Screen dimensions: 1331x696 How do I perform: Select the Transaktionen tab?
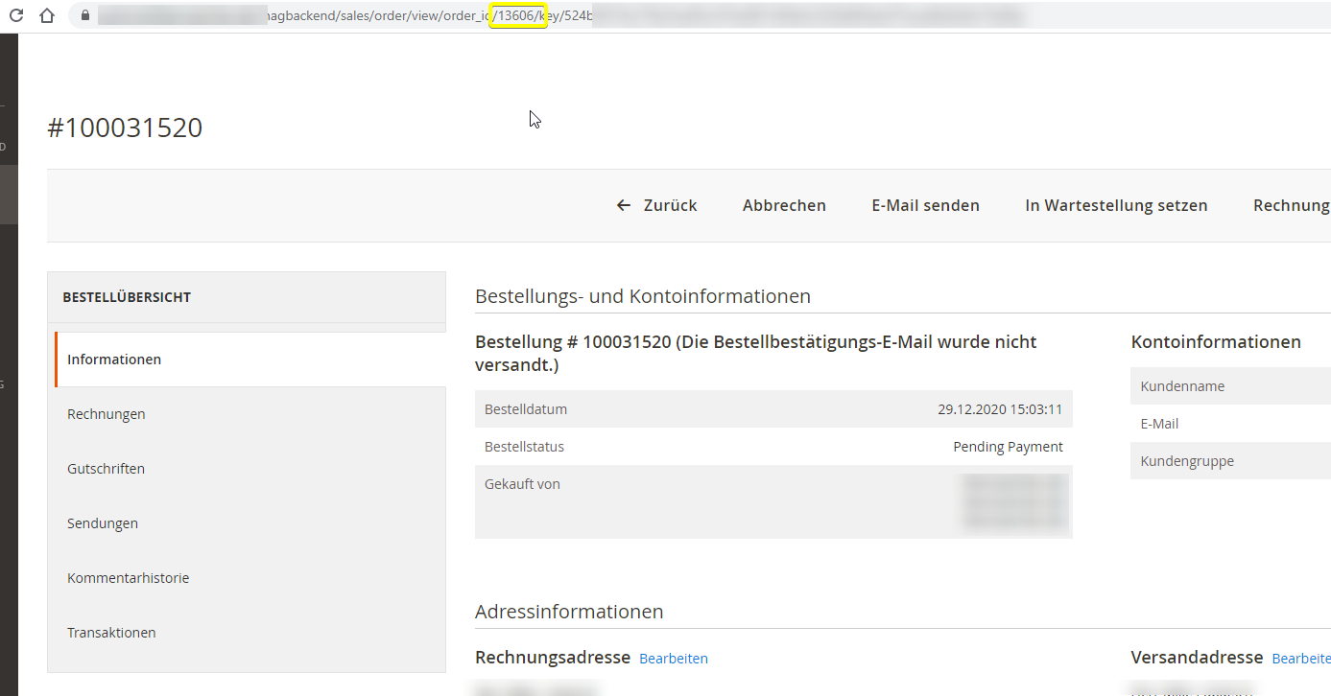pos(111,633)
